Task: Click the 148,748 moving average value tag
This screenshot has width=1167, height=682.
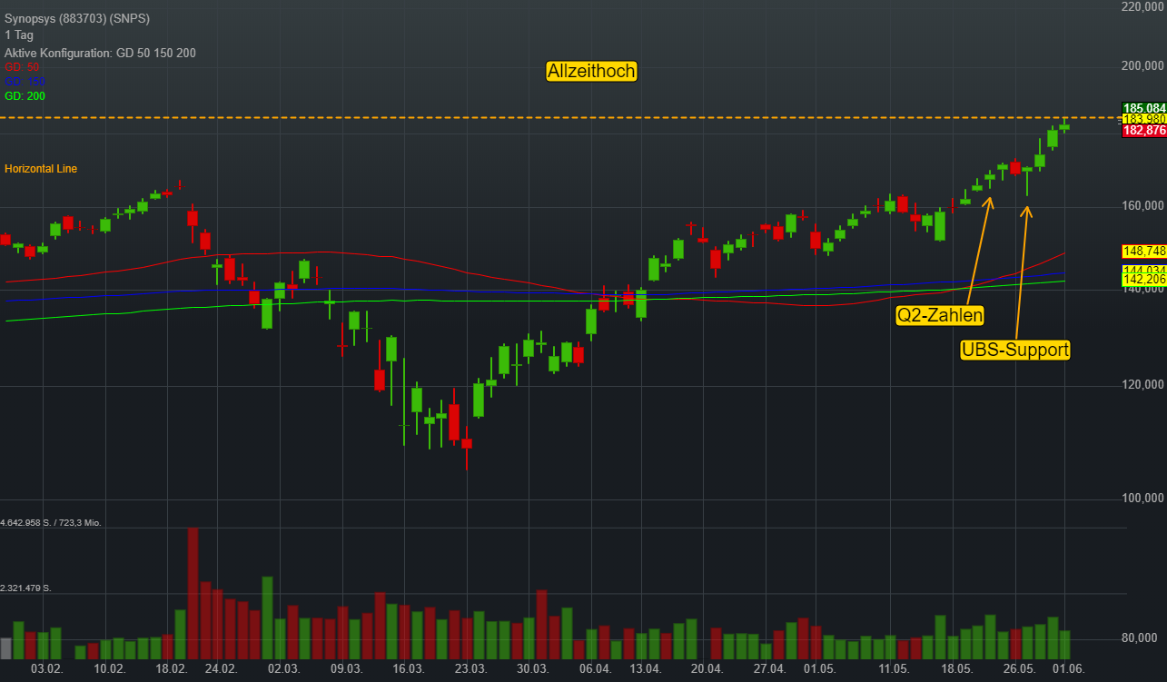Action: (x=1144, y=251)
